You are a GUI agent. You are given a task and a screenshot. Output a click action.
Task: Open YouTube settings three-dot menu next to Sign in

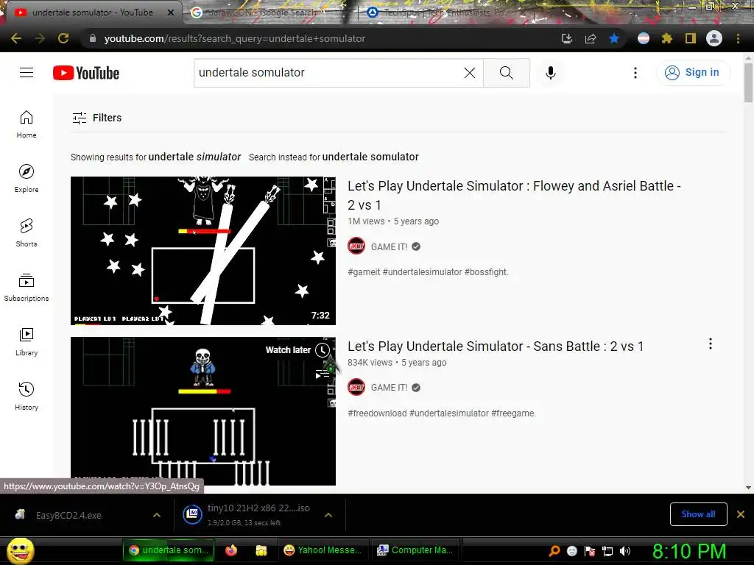click(635, 73)
